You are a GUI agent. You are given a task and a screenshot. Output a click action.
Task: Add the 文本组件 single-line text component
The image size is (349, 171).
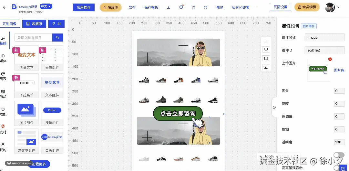click(52, 86)
